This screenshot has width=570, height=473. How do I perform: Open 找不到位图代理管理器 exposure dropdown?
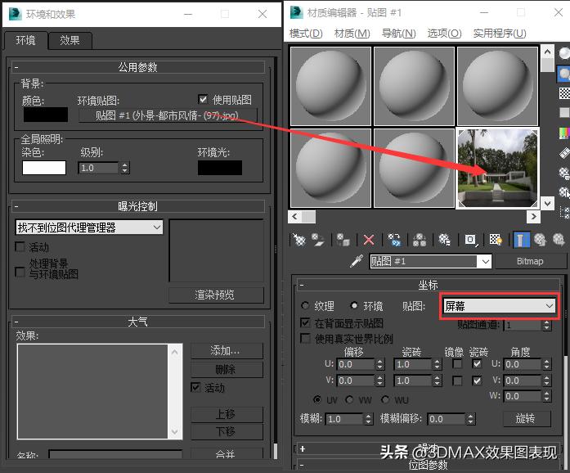coord(89,227)
